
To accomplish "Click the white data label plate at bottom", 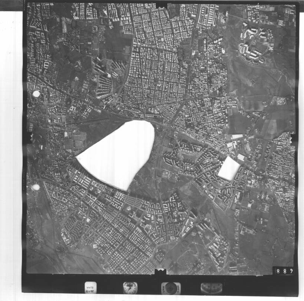I will (91, 287).
